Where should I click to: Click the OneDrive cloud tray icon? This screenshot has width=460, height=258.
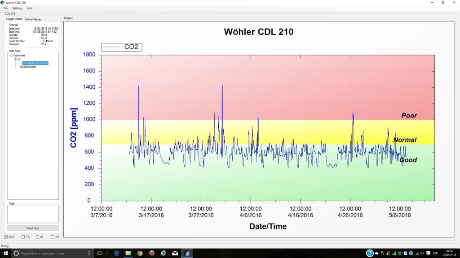(377, 254)
